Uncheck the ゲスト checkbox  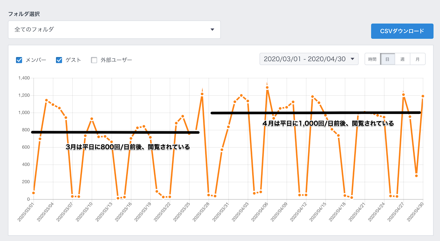tap(59, 60)
